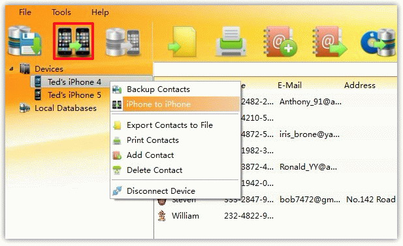This screenshot has height=246, width=403.
Task: Click the Disconnect Device plug icon
Action: [x=117, y=191]
